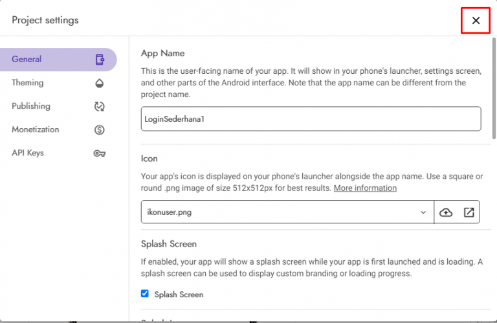Click the General phone-settings icon in sidebar
497x323 pixels.
coord(100,60)
